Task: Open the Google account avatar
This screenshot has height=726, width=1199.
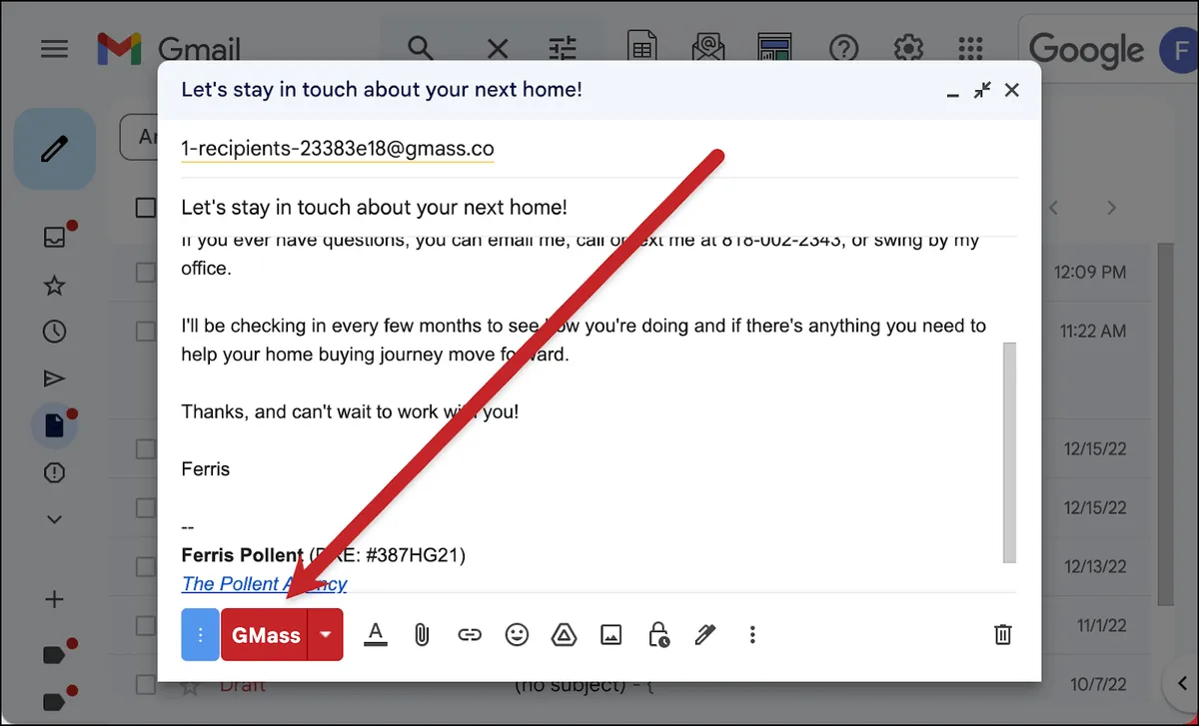Action: point(1179,50)
